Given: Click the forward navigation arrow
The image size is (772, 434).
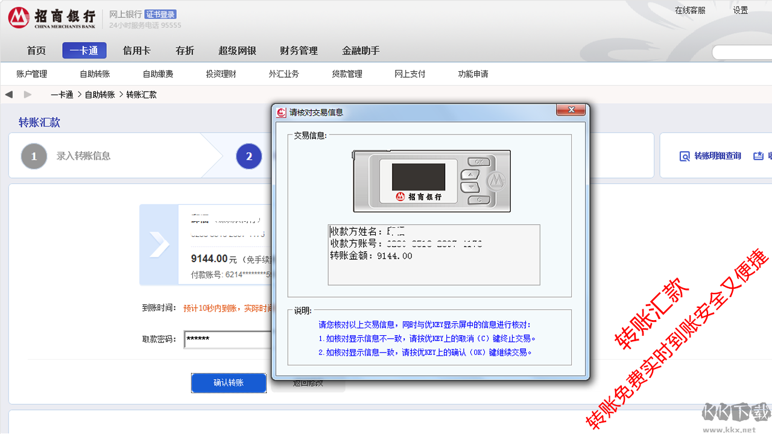Looking at the screenshot, I should 28,95.
